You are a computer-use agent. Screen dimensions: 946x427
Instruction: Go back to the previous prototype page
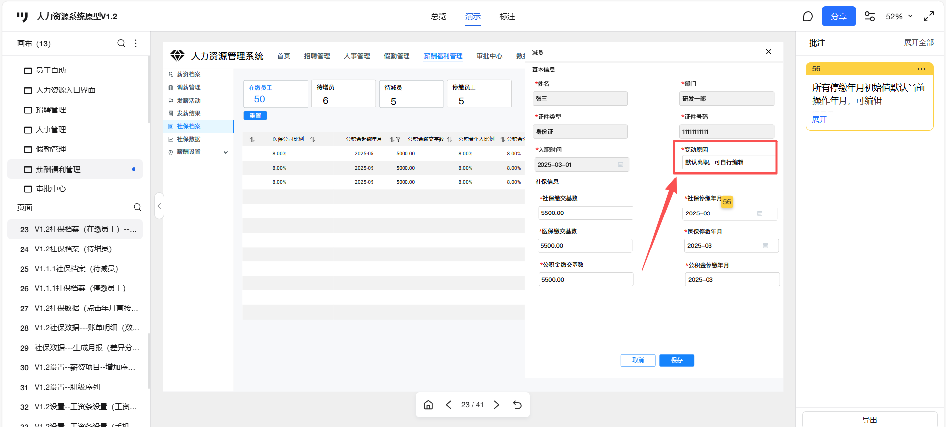click(x=448, y=405)
